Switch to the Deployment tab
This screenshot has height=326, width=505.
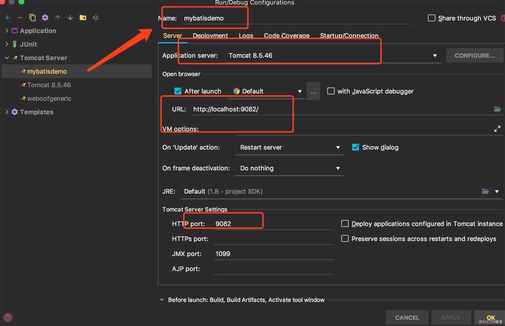point(210,36)
